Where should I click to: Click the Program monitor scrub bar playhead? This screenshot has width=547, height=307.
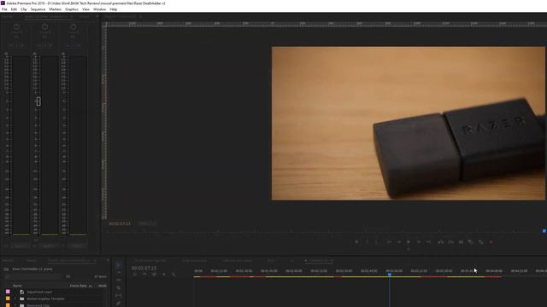(x=544, y=231)
